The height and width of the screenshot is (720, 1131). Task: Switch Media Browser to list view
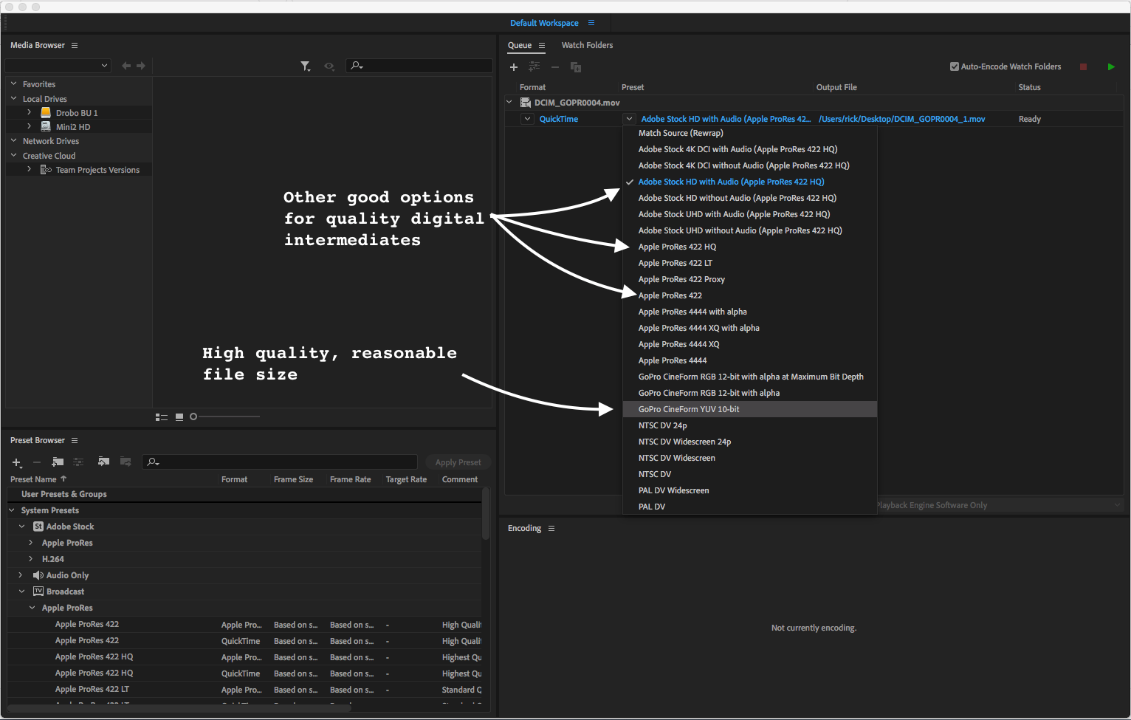(x=161, y=417)
